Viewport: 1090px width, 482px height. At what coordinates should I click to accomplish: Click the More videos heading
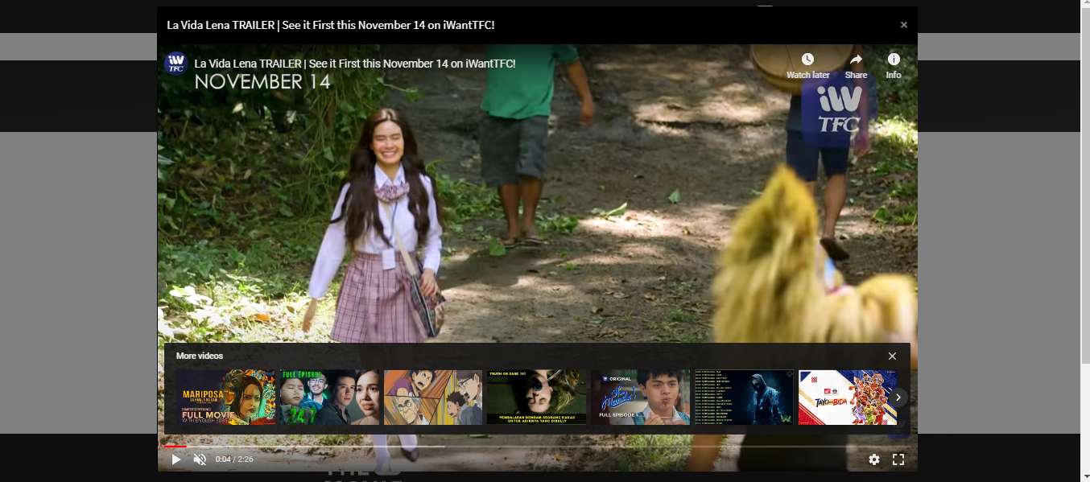[200, 356]
